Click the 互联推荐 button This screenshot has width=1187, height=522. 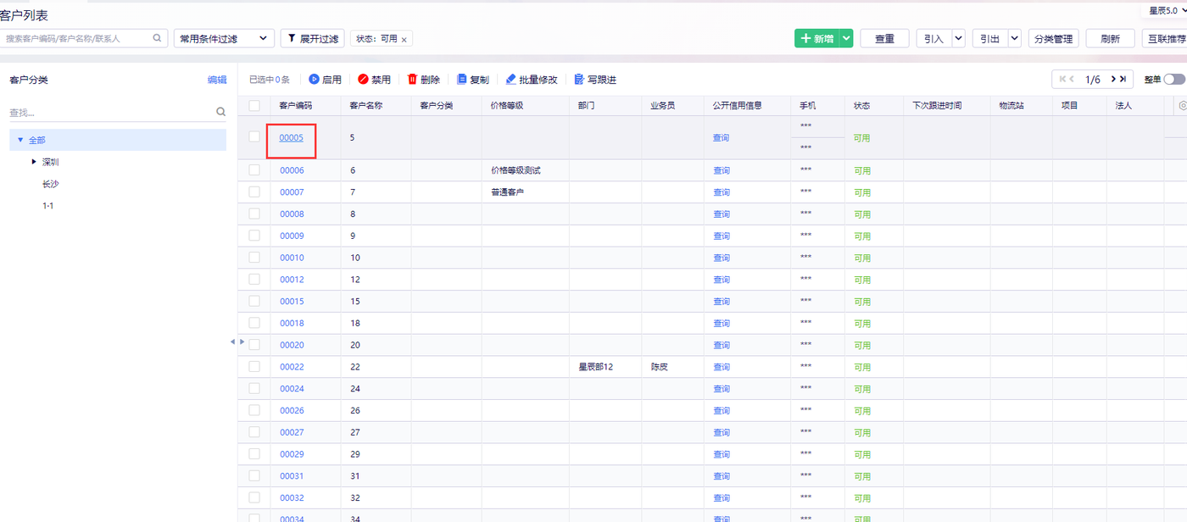(x=1165, y=38)
